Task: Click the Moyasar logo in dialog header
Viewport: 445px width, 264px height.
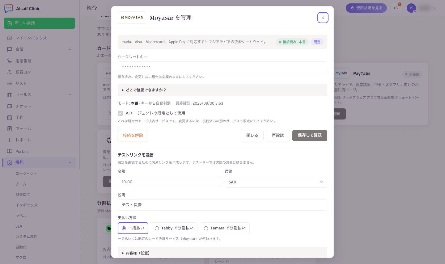Action: (132, 18)
